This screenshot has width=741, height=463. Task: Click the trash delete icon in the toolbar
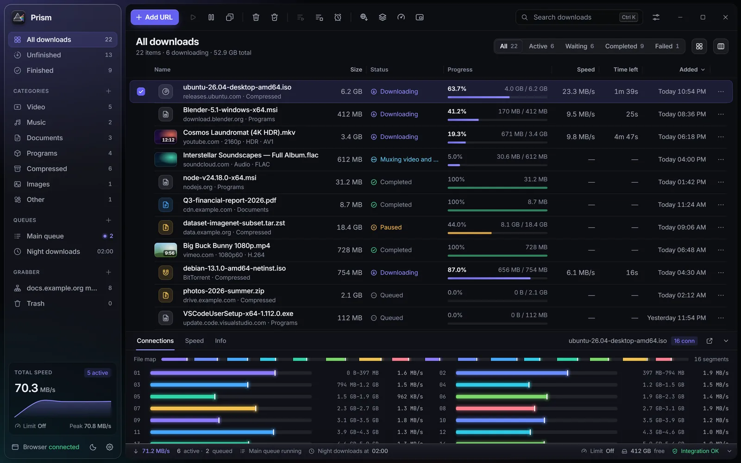[256, 17]
